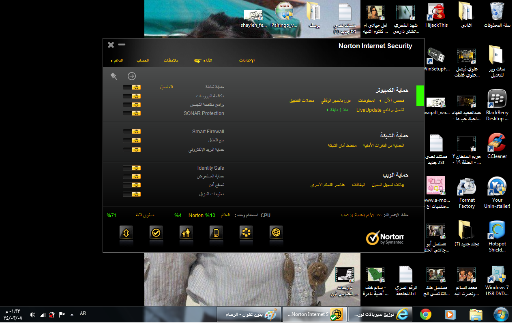Viewport: 519px width, 324px height.
Task: Open the Your Unin-staller! desktop icon
Action: tap(497, 193)
